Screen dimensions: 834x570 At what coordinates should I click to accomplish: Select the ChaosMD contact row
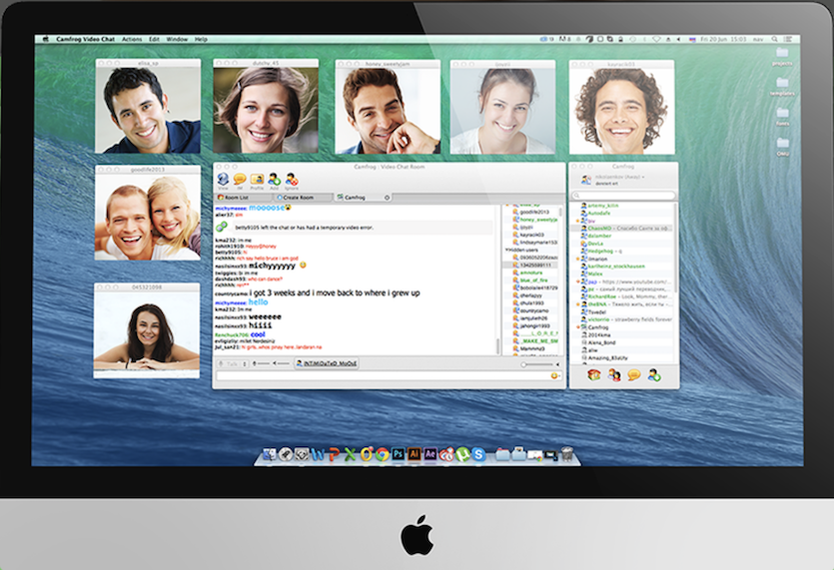(622, 229)
